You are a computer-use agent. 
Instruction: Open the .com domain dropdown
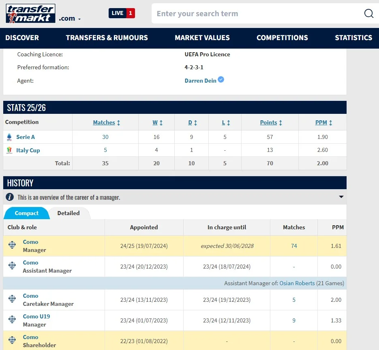(x=70, y=19)
